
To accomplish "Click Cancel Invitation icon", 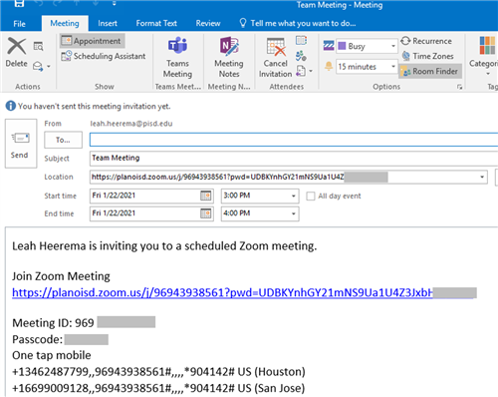I will [275, 57].
